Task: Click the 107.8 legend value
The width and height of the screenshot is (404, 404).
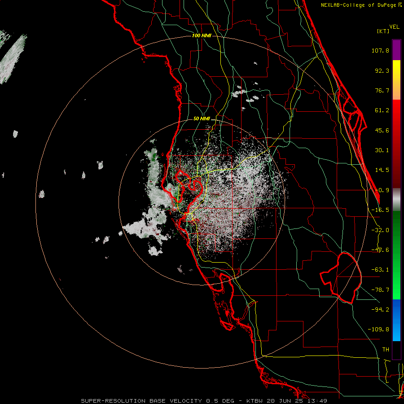Action: click(x=380, y=50)
